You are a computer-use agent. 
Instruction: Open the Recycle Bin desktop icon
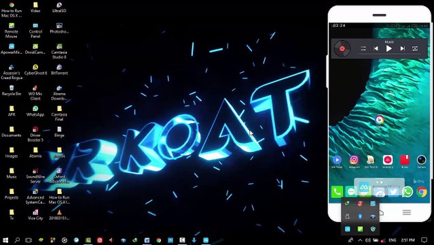[12, 91]
